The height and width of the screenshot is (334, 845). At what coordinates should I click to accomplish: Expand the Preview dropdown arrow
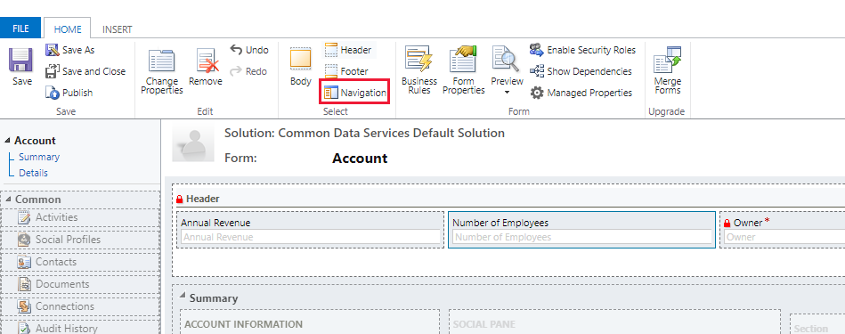point(507,94)
